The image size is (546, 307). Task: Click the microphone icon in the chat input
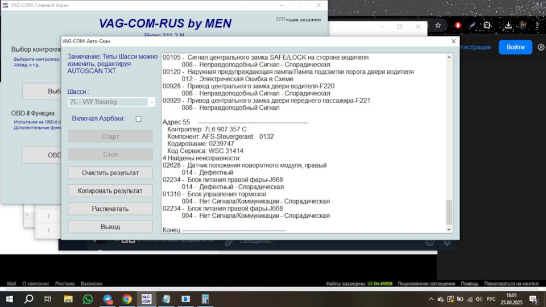447,242
